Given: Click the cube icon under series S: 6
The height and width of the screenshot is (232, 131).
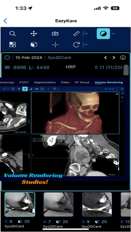Looking at the screenshot, I should (20, 221).
